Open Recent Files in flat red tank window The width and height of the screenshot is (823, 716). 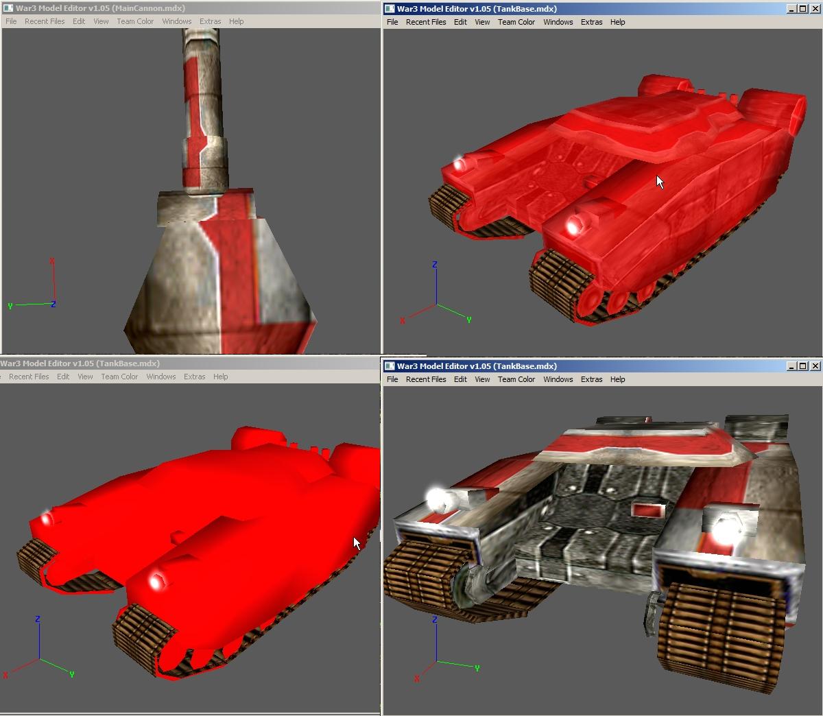click(x=29, y=377)
